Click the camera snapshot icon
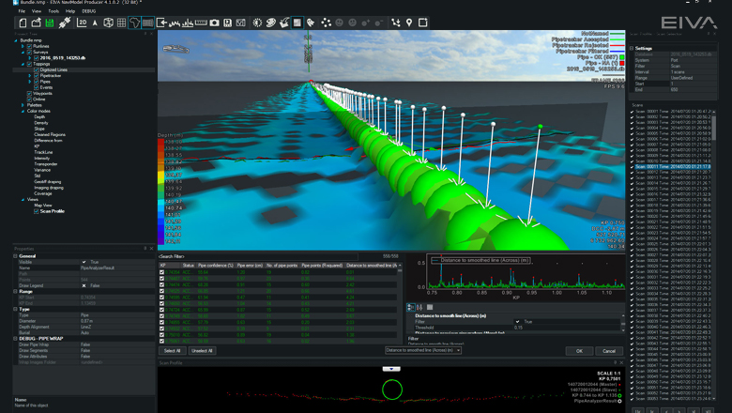 214,23
